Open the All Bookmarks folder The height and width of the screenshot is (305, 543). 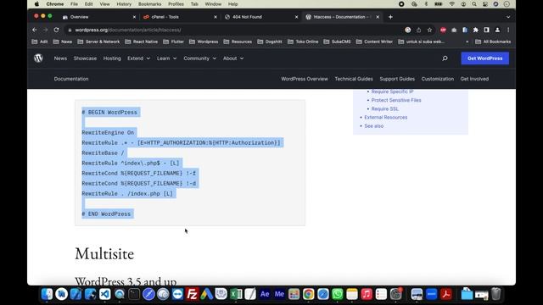pos(493,42)
